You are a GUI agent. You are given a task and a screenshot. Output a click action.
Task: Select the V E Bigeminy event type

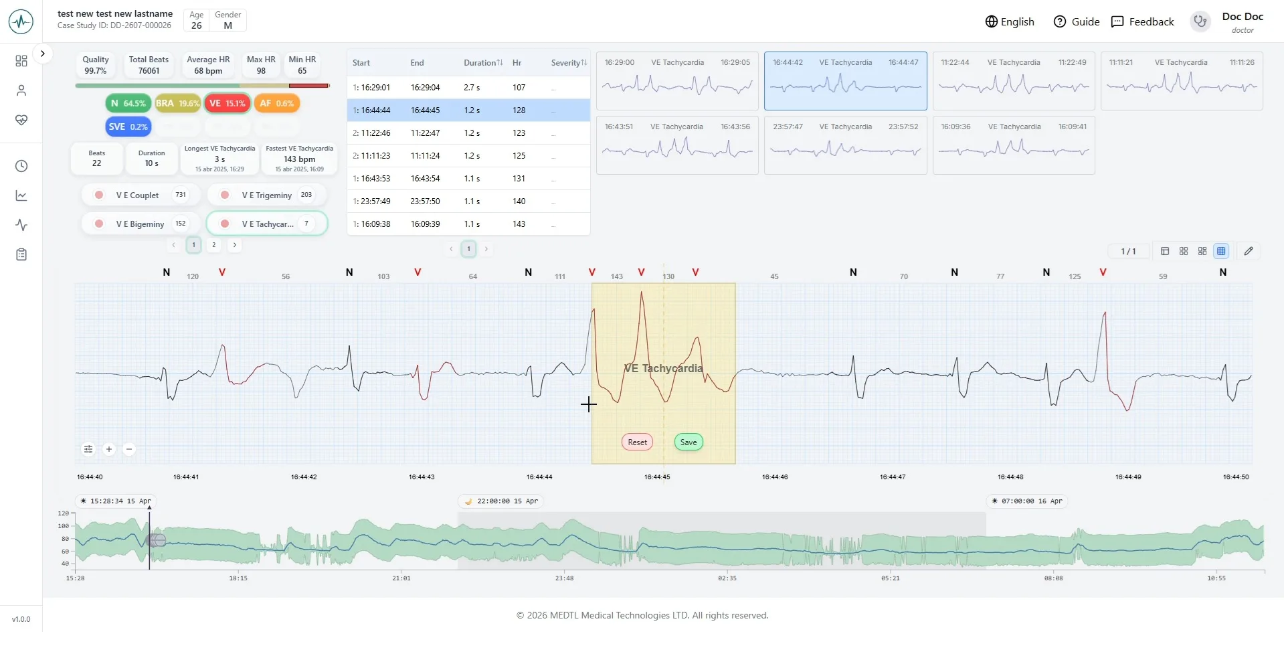141,224
